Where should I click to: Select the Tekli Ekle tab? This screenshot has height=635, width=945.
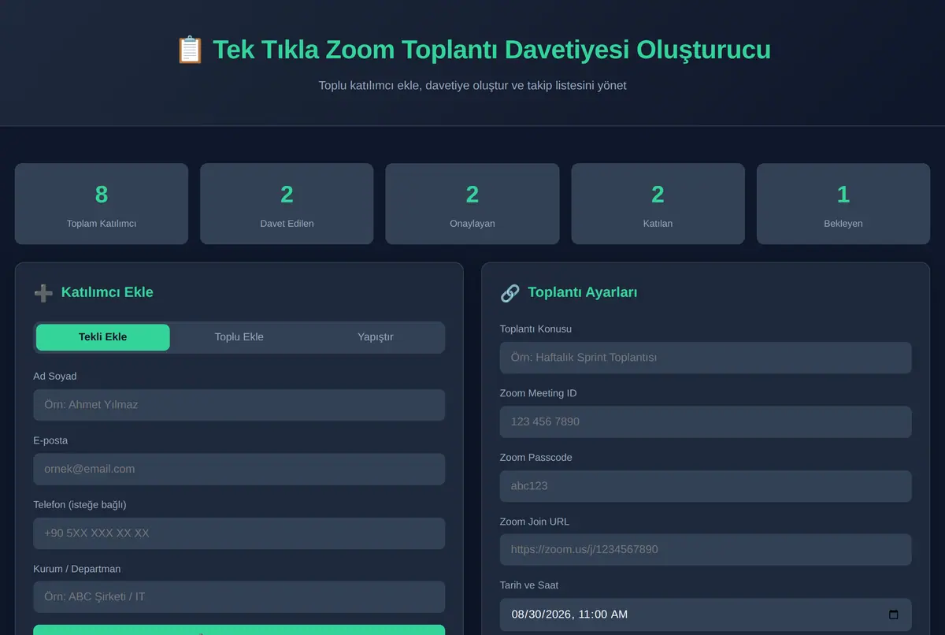pyautogui.click(x=102, y=337)
